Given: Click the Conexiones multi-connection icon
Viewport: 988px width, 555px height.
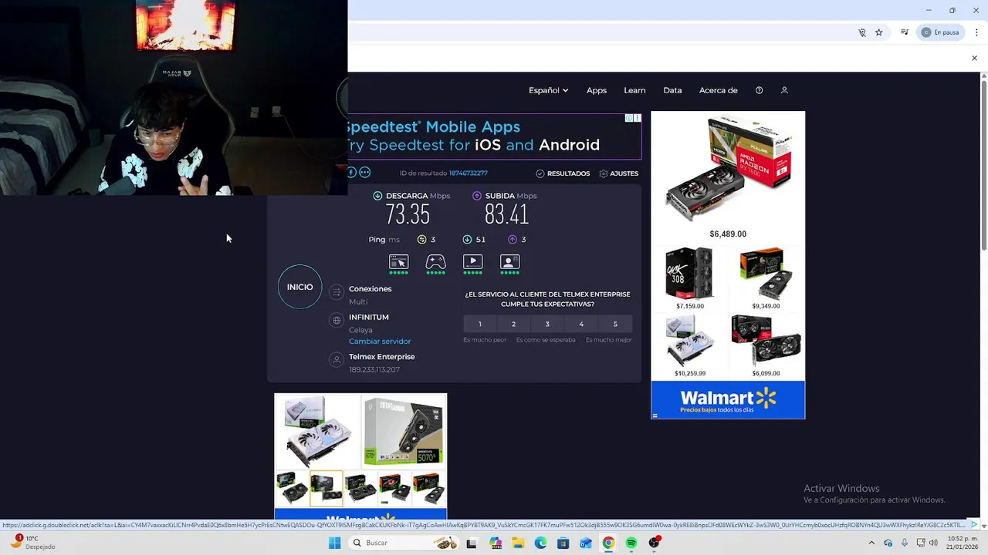Looking at the screenshot, I should click(336, 292).
